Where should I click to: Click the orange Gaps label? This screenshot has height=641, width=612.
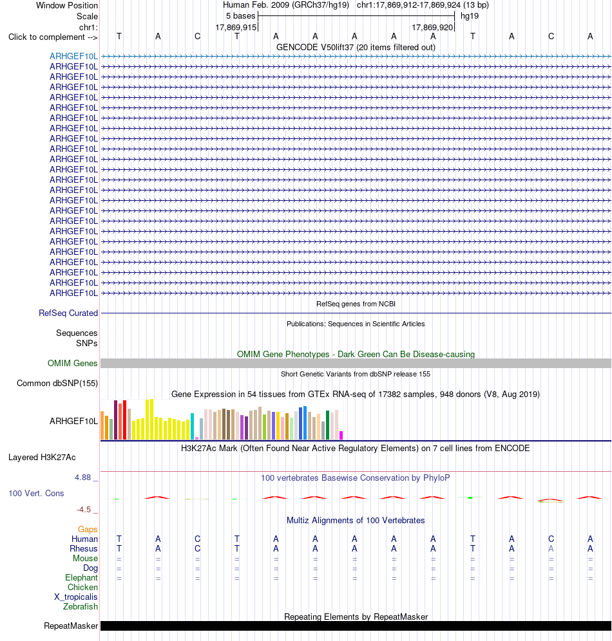88,530
